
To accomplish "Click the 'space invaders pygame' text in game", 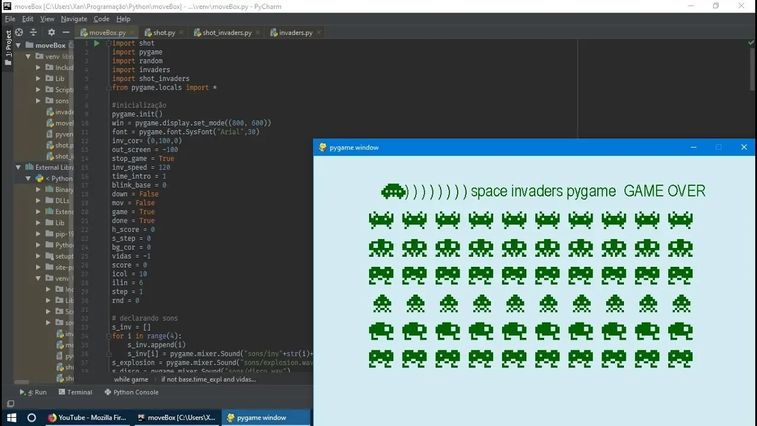I will (544, 191).
